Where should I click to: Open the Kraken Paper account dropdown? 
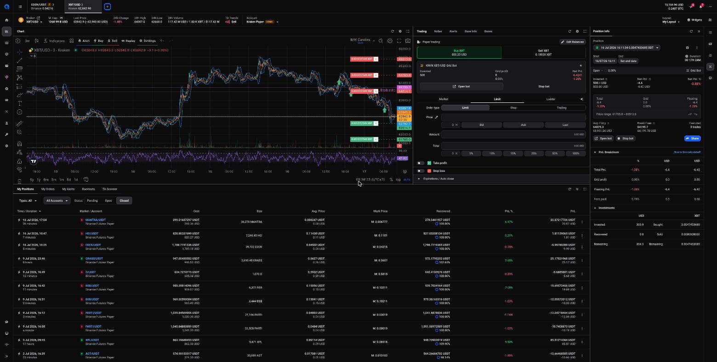(x=262, y=22)
